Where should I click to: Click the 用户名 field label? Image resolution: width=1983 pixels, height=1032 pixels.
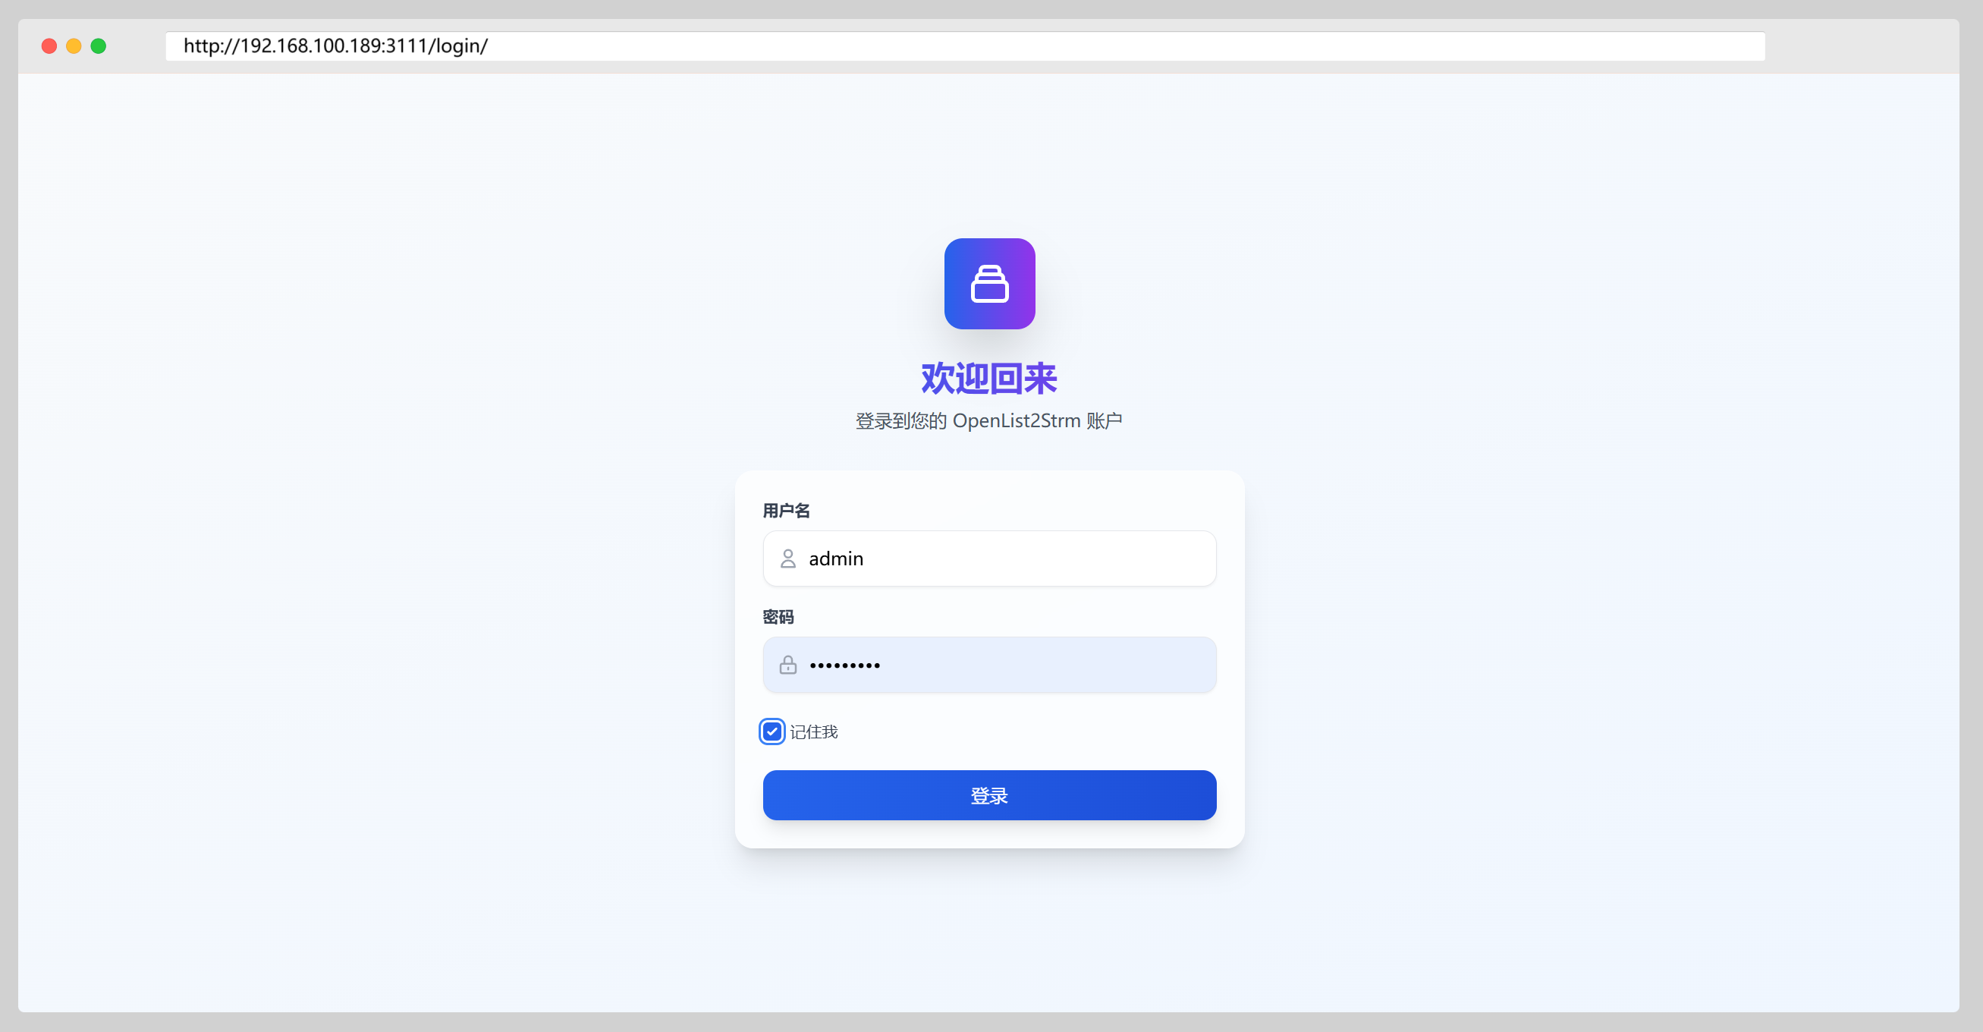(786, 511)
